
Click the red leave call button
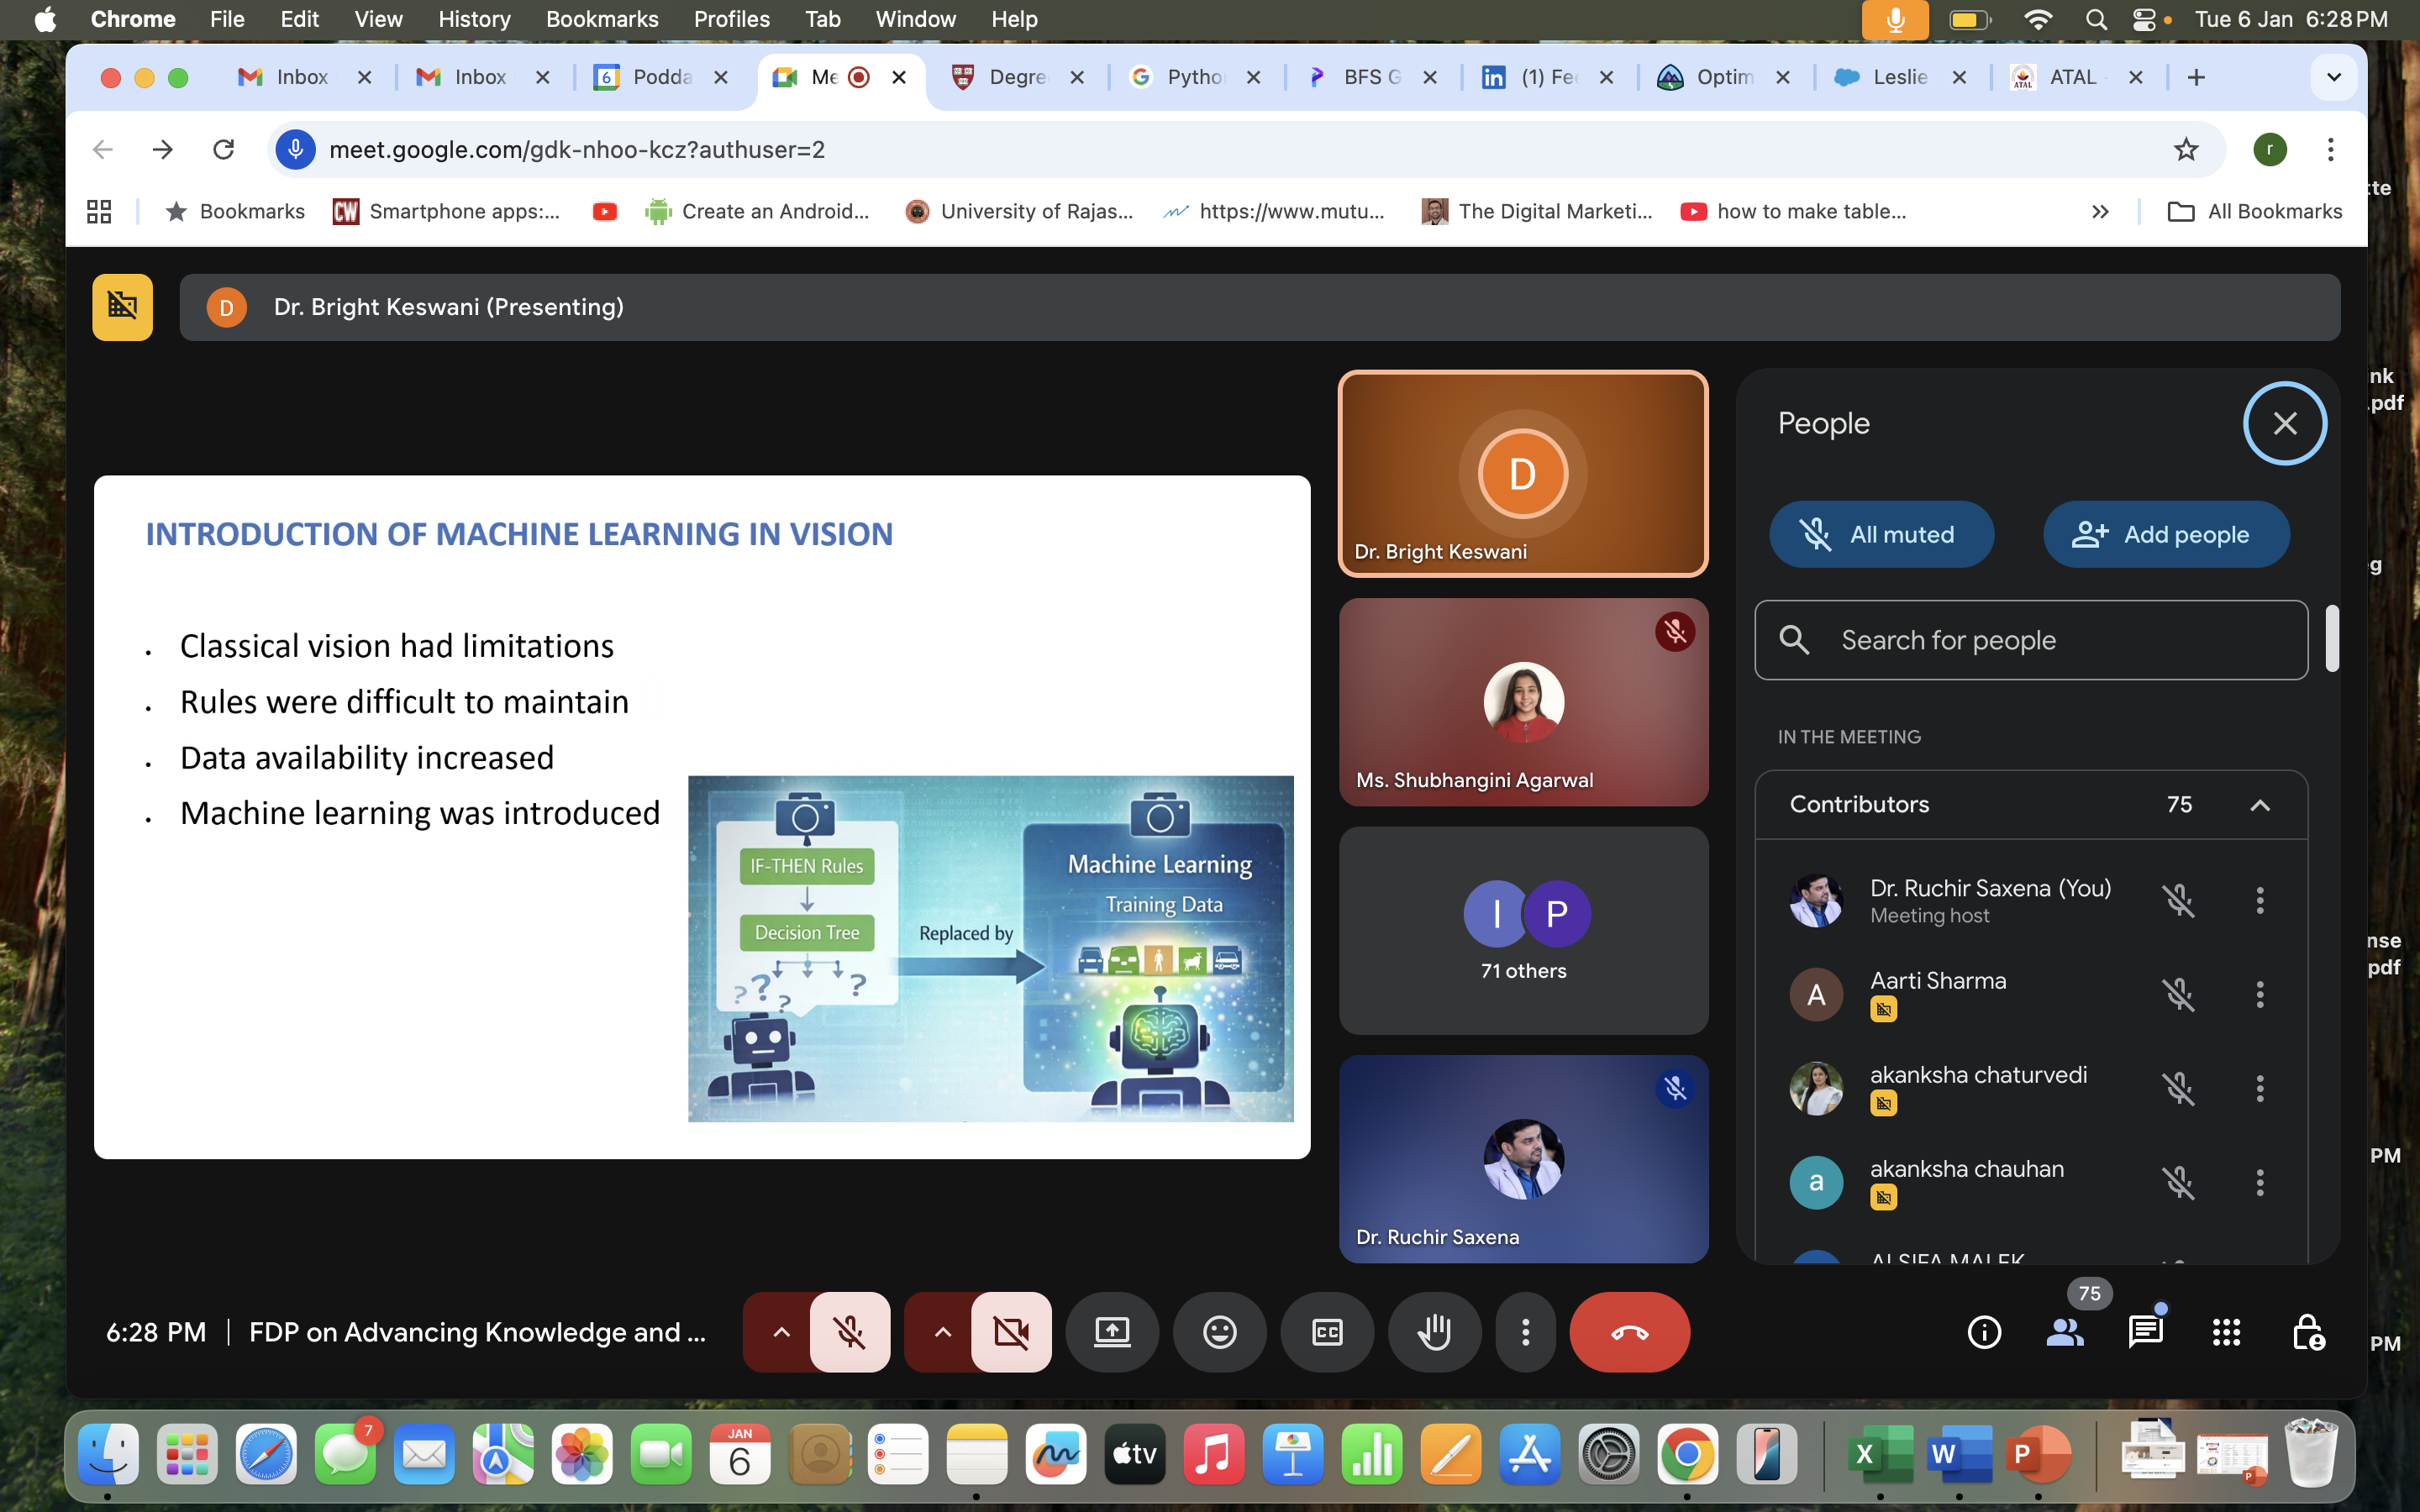point(1629,1332)
